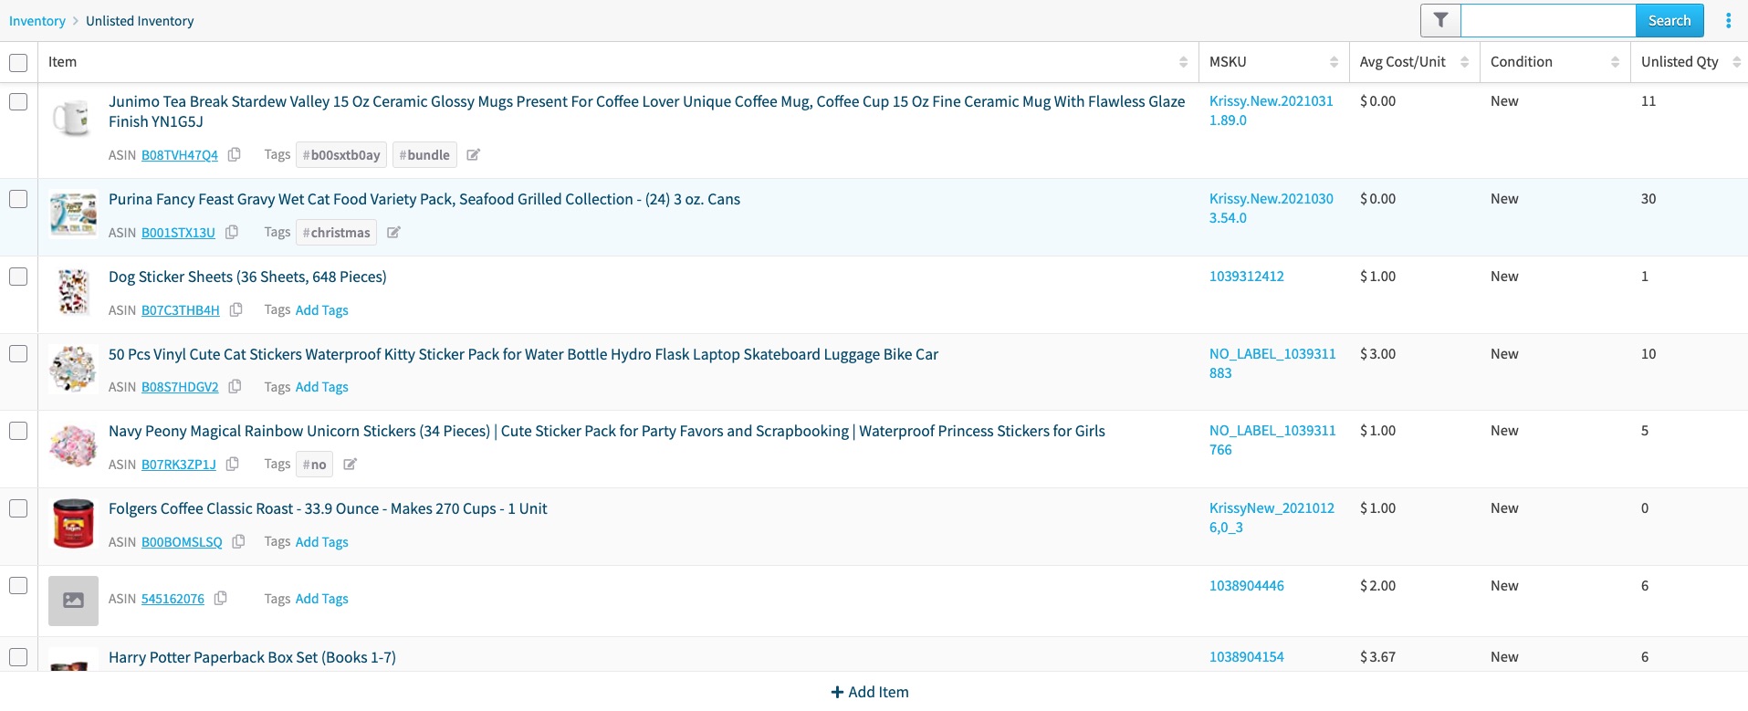Select the Junimo Tea Break mug row
Image resolution: width=1748 pixels, height=711 pixels.
pyautogui.click(x=18, y=101)
